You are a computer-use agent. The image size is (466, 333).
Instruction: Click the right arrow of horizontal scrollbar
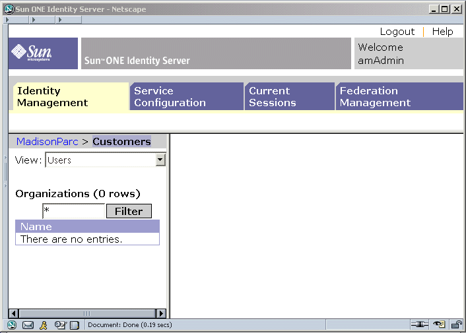point(161,313)
